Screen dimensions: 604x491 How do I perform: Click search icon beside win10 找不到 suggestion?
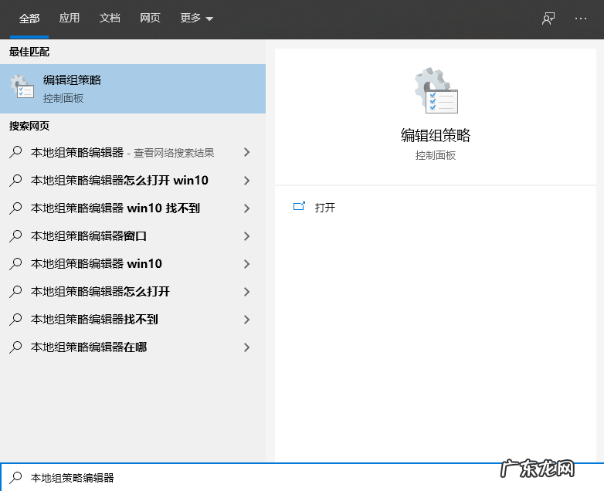[x=15, y=208]
